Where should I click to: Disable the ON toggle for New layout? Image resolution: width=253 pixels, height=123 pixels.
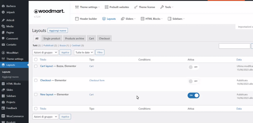coord(194,95)
